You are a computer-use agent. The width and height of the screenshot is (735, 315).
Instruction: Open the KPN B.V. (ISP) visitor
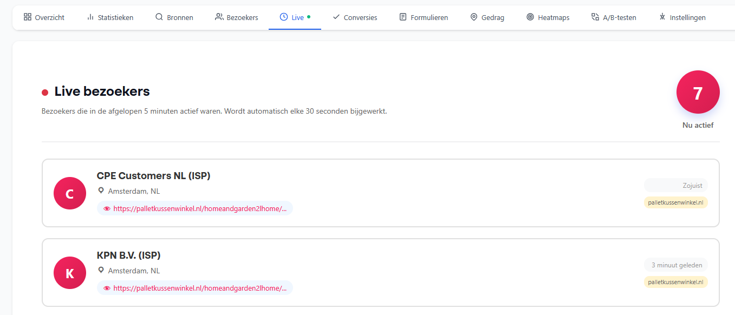coord(128,255)
